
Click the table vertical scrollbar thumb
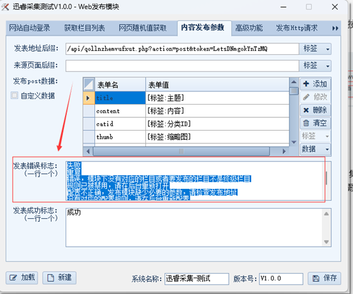pyautogui.click(x=294, y=91)
